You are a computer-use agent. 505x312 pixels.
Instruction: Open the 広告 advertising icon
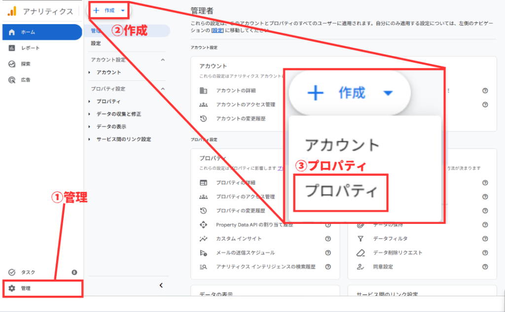tap(12, 80)
